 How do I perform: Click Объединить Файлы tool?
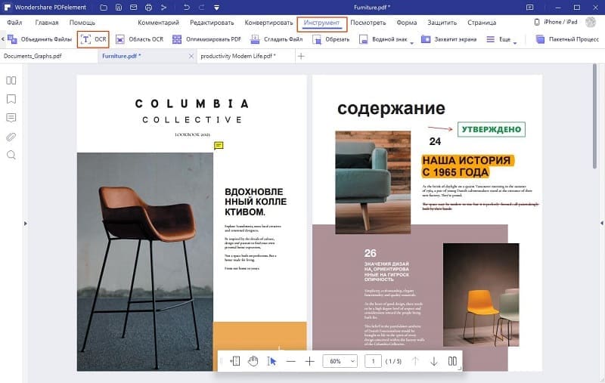[40, 39]
